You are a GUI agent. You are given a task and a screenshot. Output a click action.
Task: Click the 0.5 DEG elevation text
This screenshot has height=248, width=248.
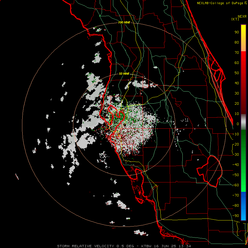click(x=125, y=246)
